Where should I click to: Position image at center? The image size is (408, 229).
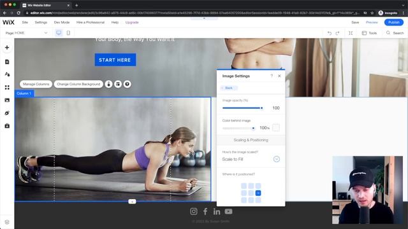pos(251,193)
